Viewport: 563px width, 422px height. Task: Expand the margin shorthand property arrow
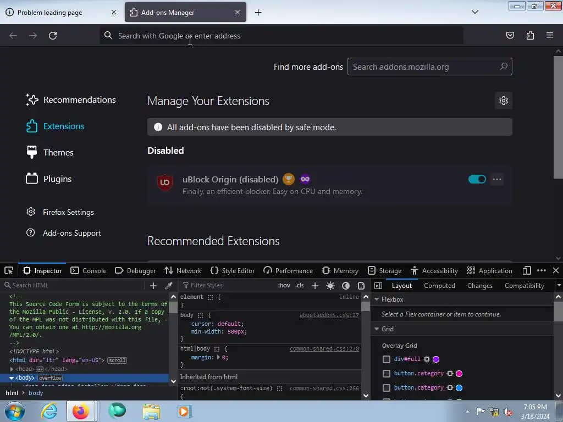[x=218, y=357]
